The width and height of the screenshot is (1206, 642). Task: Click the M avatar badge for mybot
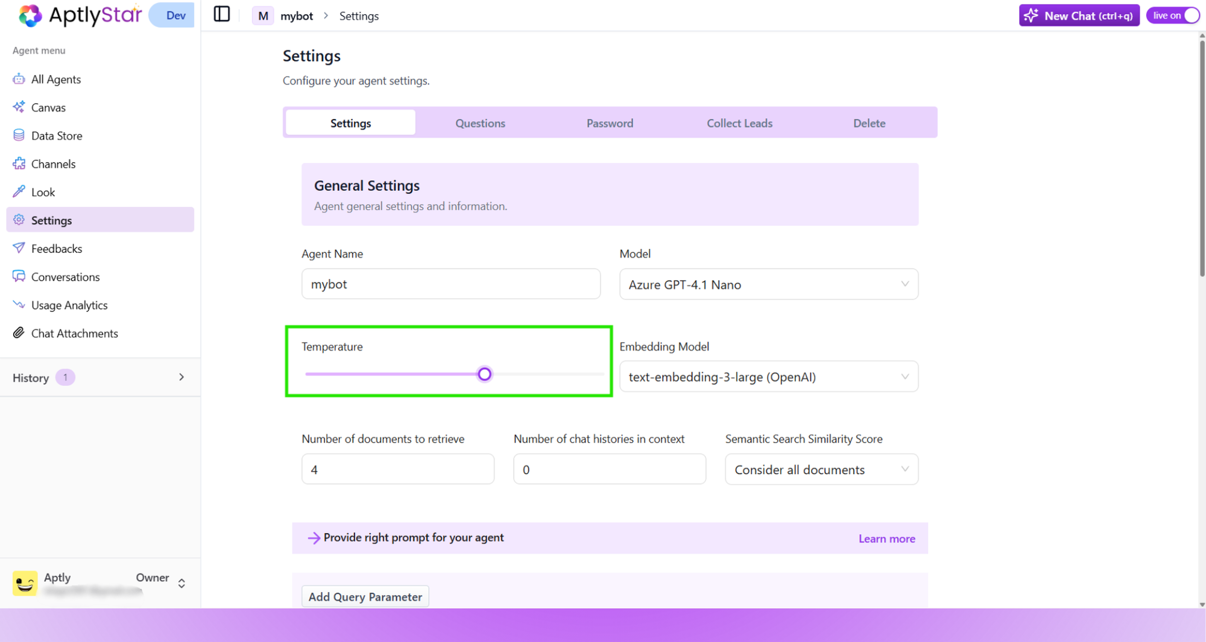pyautogui.click(x=263, y=16)
